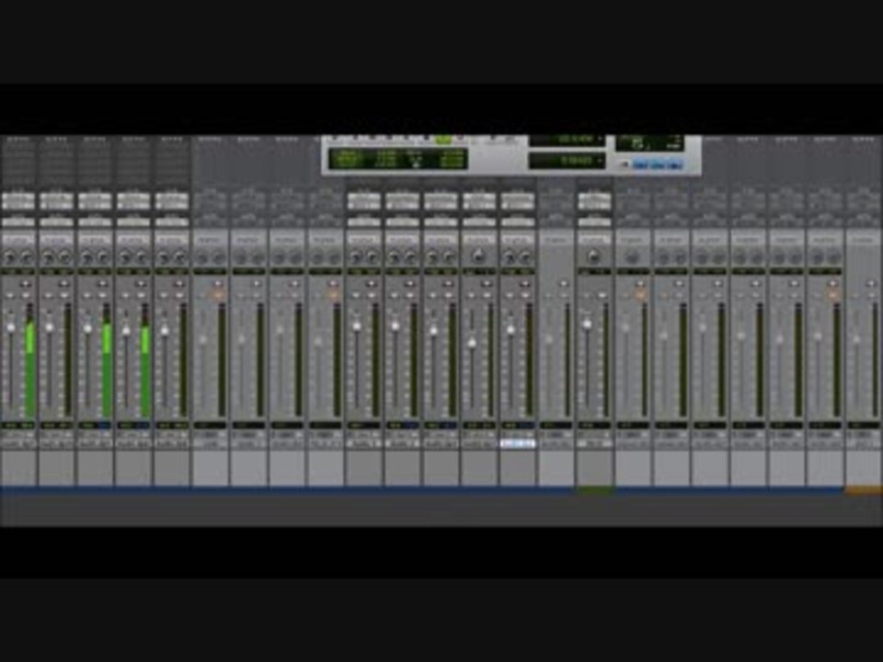The image size is (883, 662).
Task: Solo the leftmost channel strip
Action: [10, 295]
